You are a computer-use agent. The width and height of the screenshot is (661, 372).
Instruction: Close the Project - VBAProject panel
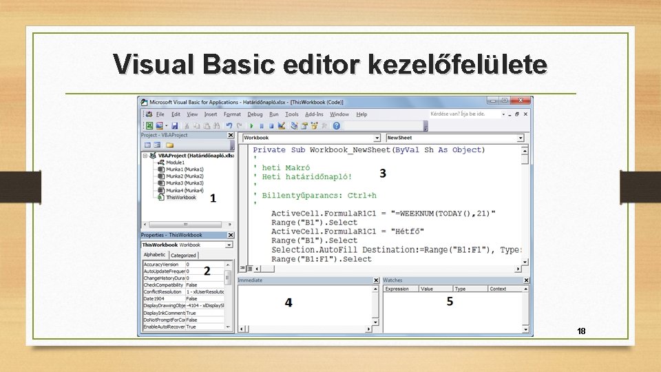pyautogui.click(x=231, y=135)
